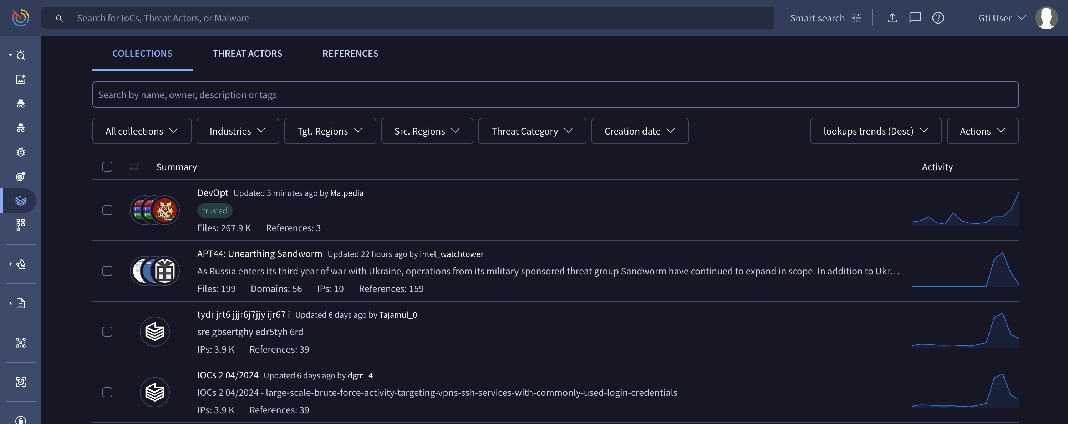This screenshot has height=424, width=1068.
Task: Click the intel_watchtower owner link
Action: coord(452,254)
